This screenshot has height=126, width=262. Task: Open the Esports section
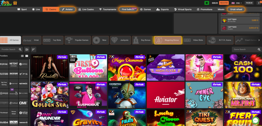click(162, 9)
